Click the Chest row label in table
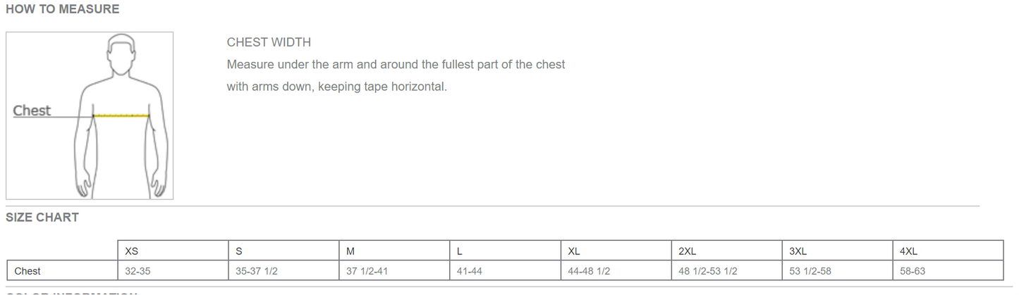1019x295 pixels. tap(28, 271)
